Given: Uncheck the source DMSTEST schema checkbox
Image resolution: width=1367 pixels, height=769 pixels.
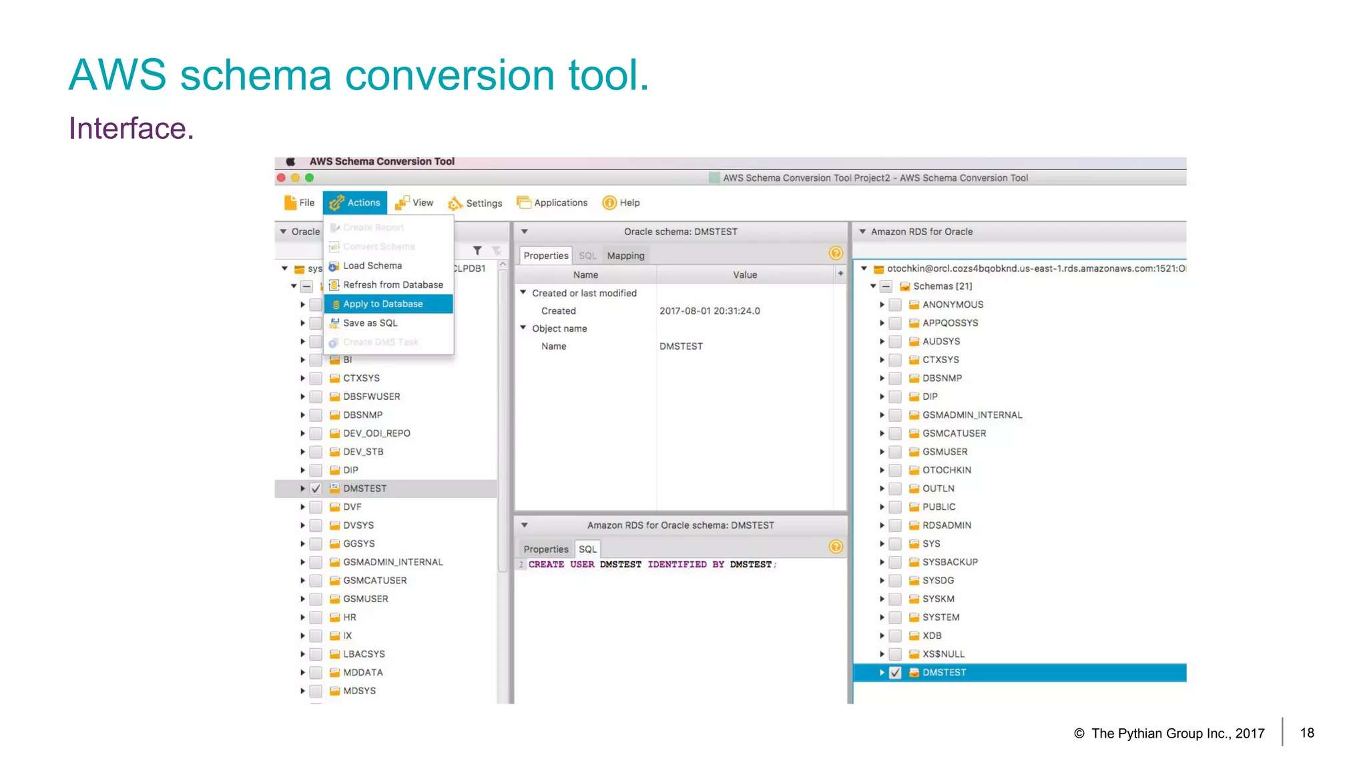Looking at the screenshot, I should pos(316,489).
